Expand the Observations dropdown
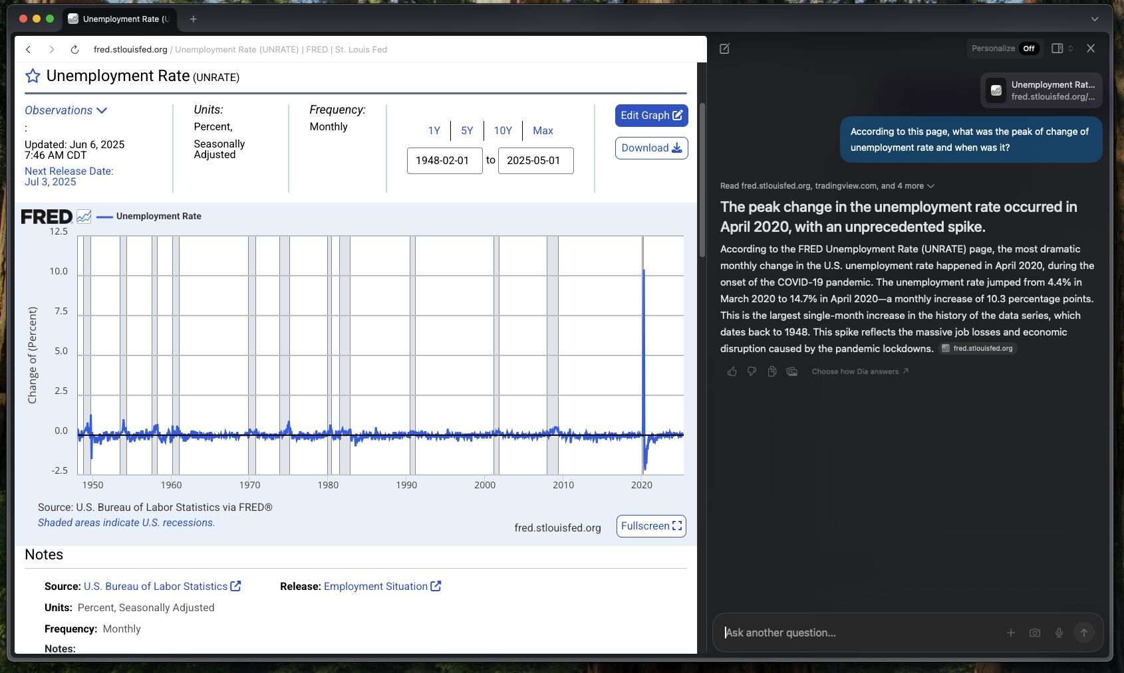This screenshot has height=673, width=1124. pos(66,110)
